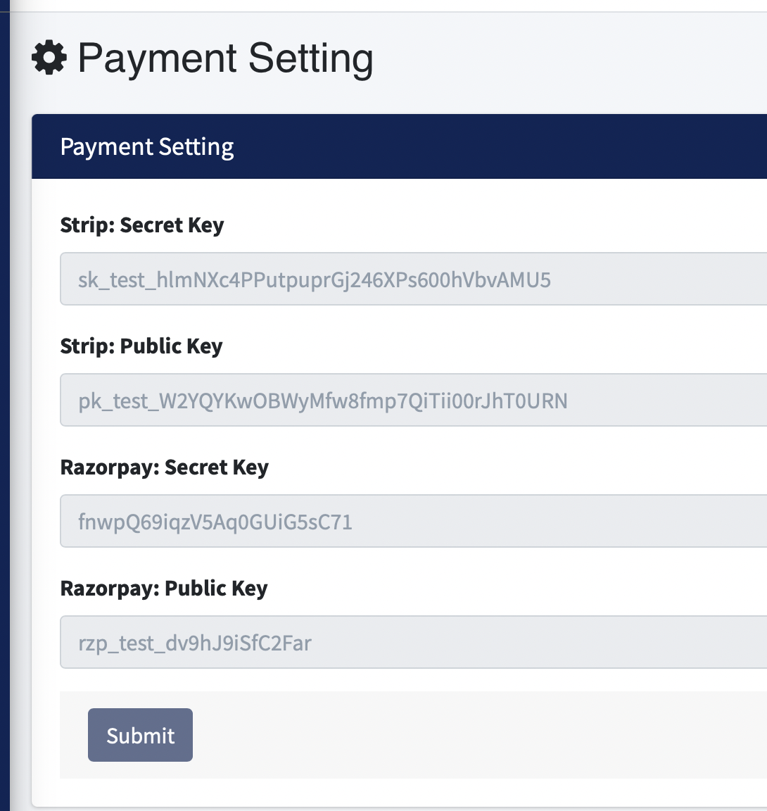
Task: Place cursor in the rzp_test_dv9hJ9iSfC2Far text
Action: pyautogui.click(x=194, y=643)
